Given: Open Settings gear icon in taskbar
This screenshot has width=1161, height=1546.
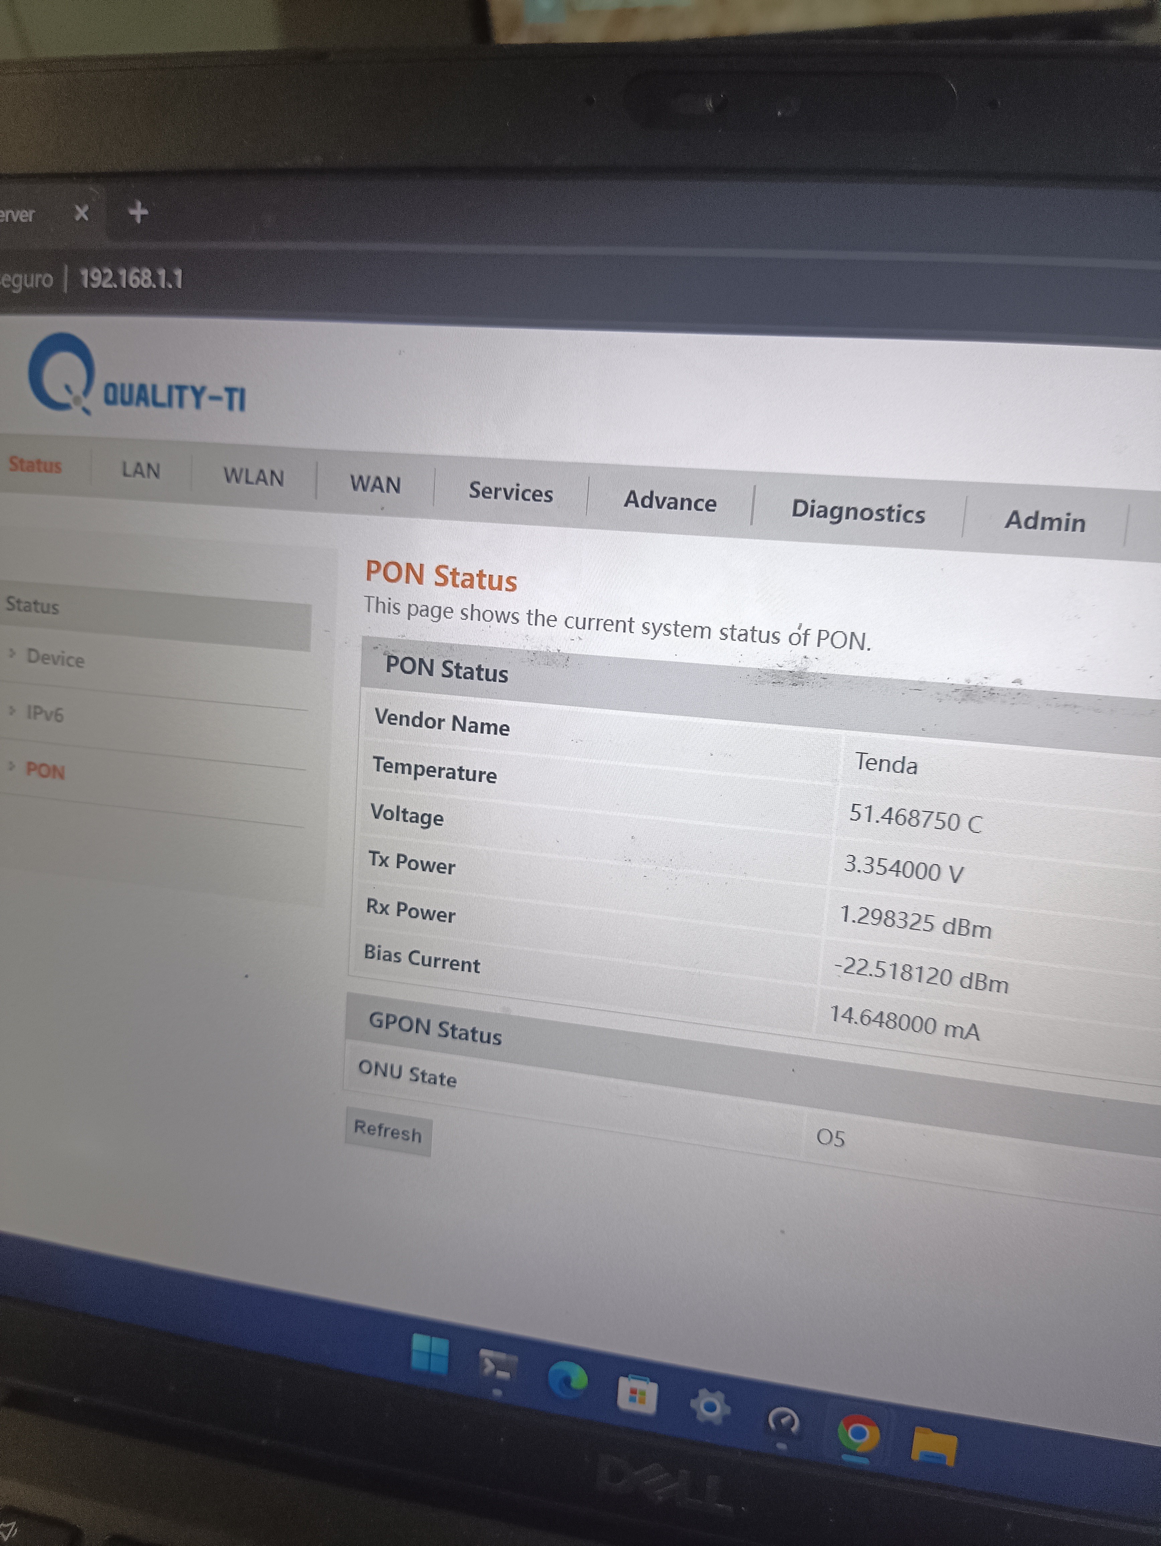Looking at the screenshot, I should [x=710, y=1406].
